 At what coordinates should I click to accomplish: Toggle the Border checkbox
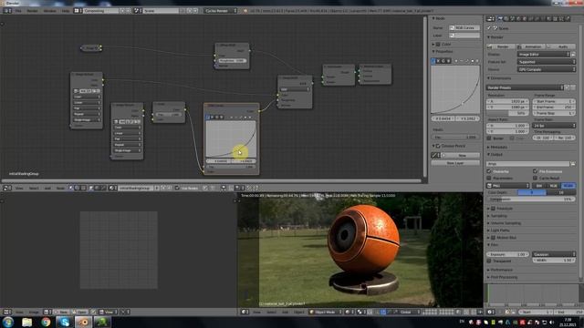(x=489, y=138)
